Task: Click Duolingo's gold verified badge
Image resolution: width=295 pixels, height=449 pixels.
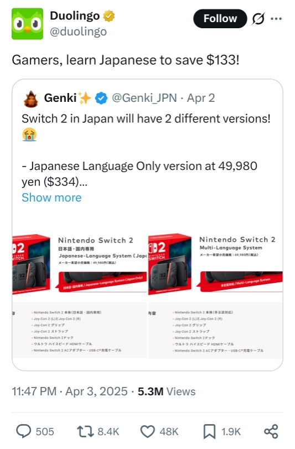Action: pos(109,16)
